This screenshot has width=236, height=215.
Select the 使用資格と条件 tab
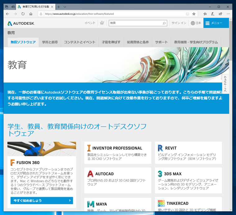point(138,42)
